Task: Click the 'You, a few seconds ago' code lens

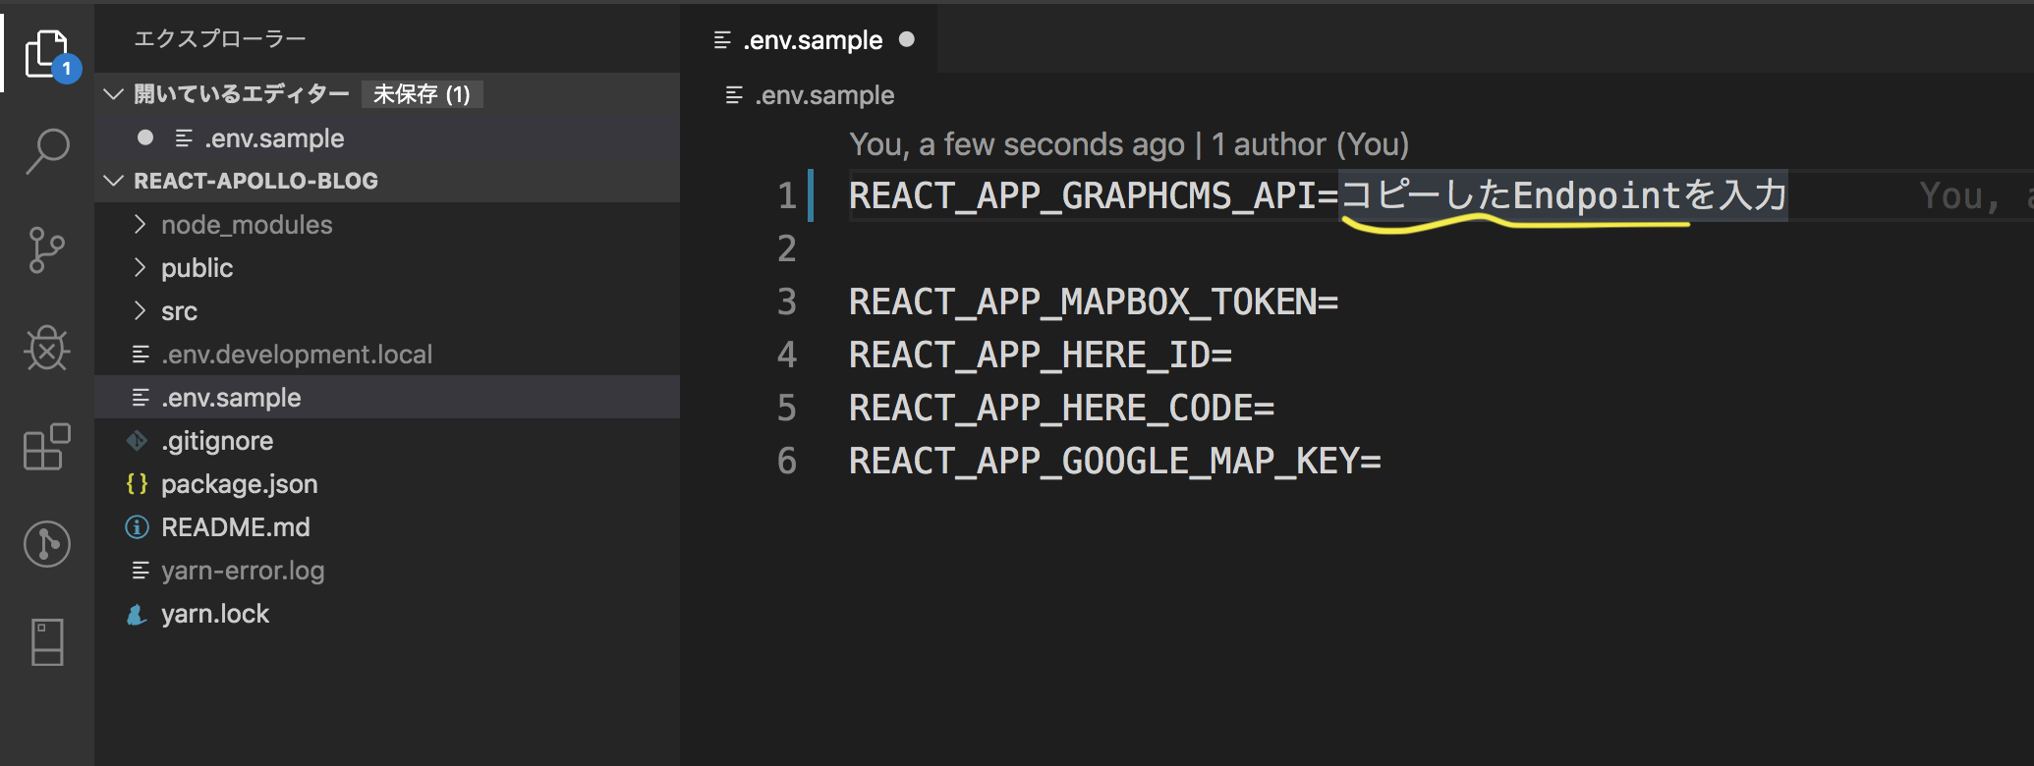Action: coord(1017,144)
